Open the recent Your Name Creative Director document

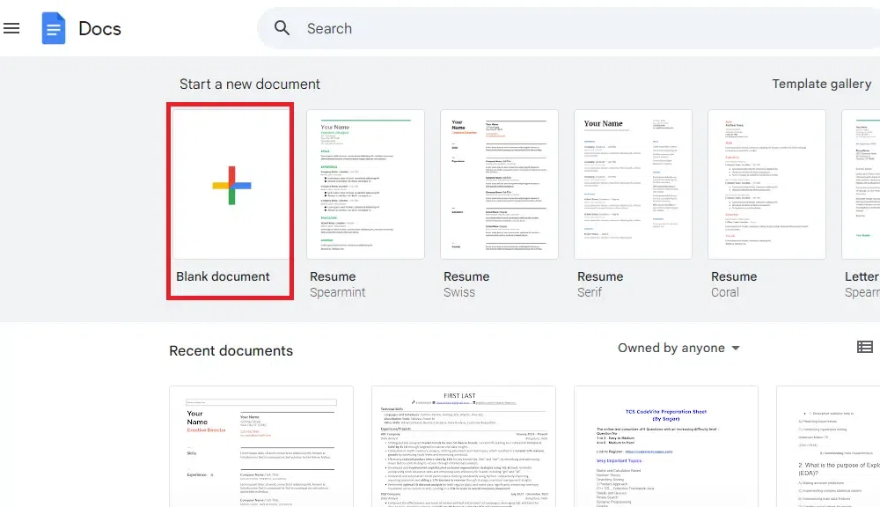point(261,446)
